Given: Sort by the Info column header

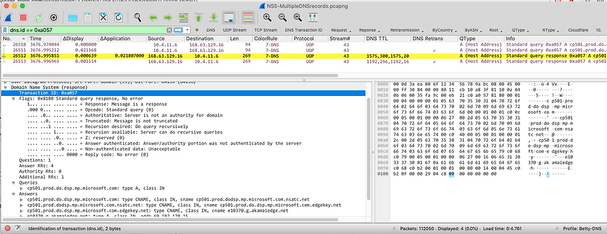Looking at the screenshot, I should 556,38.
